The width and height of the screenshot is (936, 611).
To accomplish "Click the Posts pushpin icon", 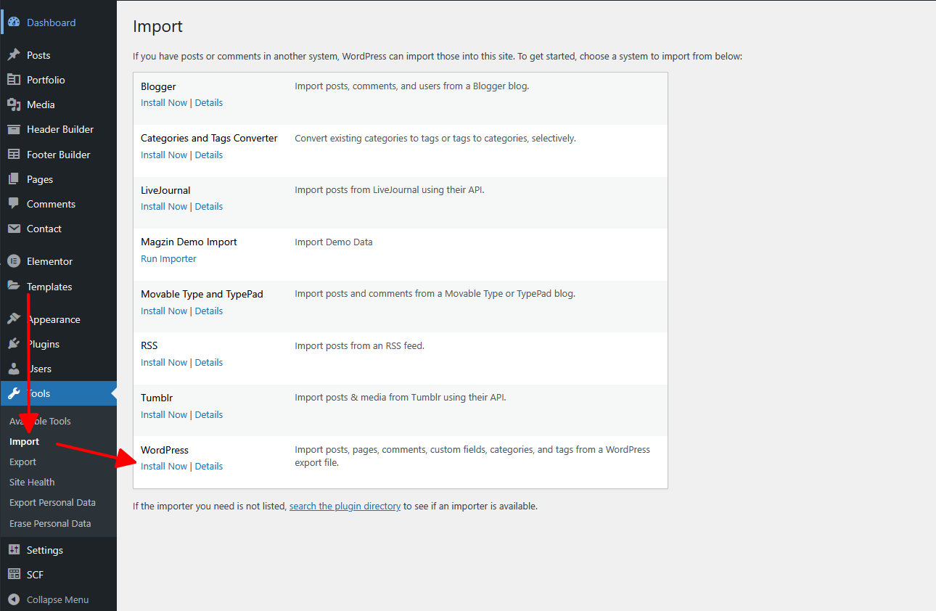I will (14, 55).
